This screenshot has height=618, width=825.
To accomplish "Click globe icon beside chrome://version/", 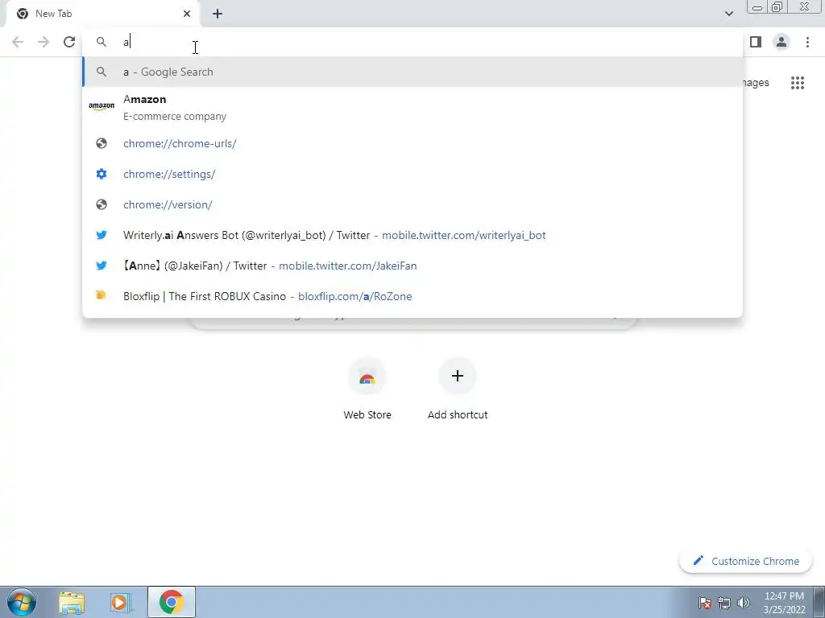I will tap(102, 204).
